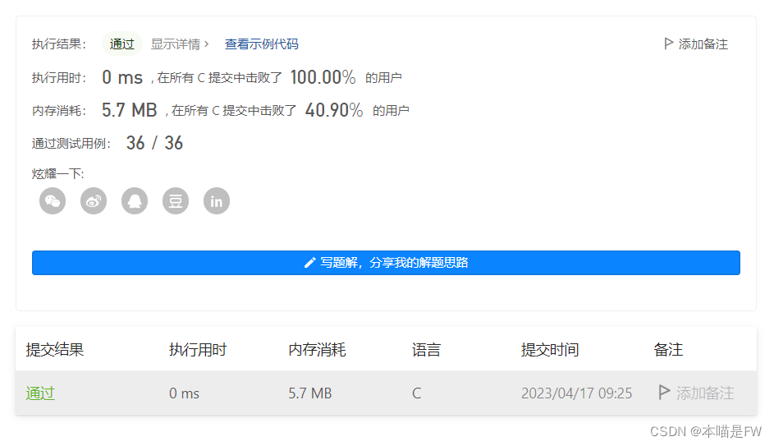Viewport: 774px width, 446px height.
Task: Click the 提交时间 column header
Action: click(x=550, y=350)
